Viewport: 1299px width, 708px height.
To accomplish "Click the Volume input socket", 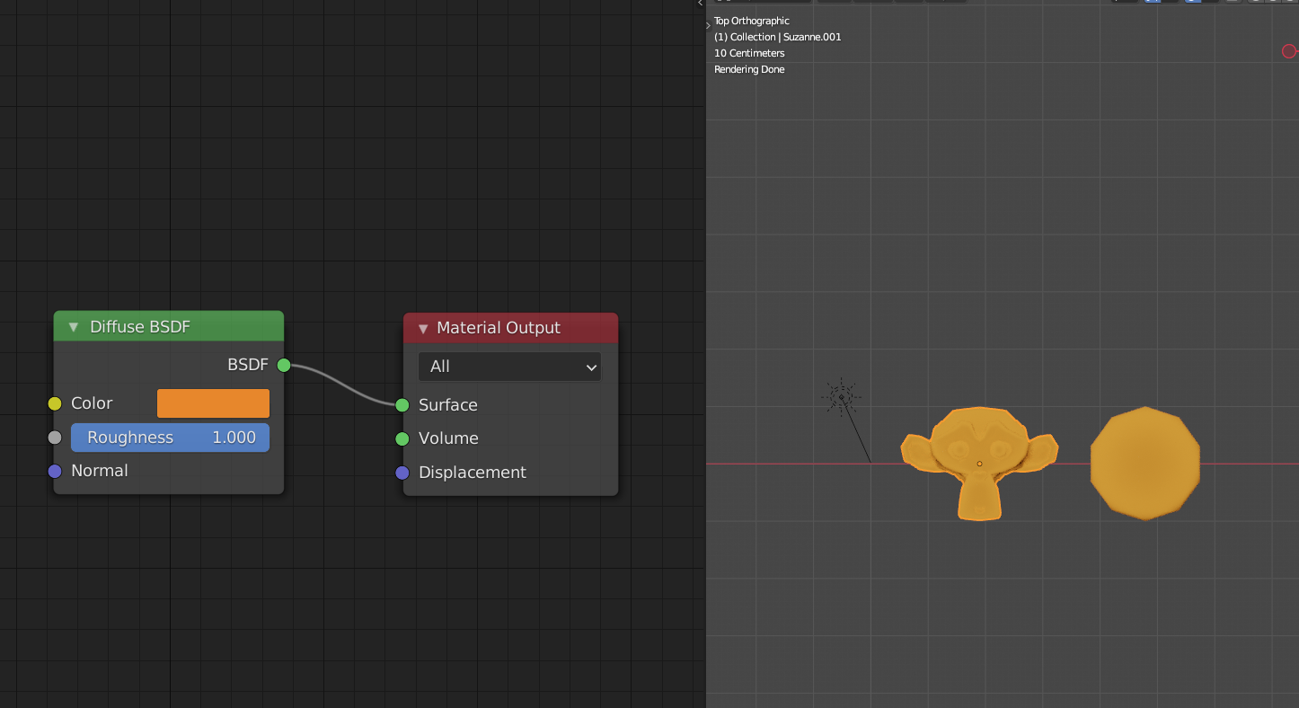I will click(x=402, y=438).
